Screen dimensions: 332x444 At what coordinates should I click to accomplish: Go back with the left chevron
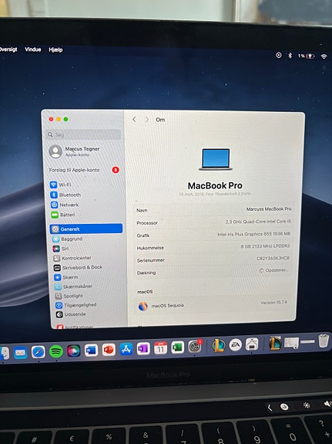(134, 120)
